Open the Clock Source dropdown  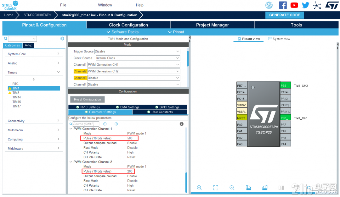click(138, 58)
